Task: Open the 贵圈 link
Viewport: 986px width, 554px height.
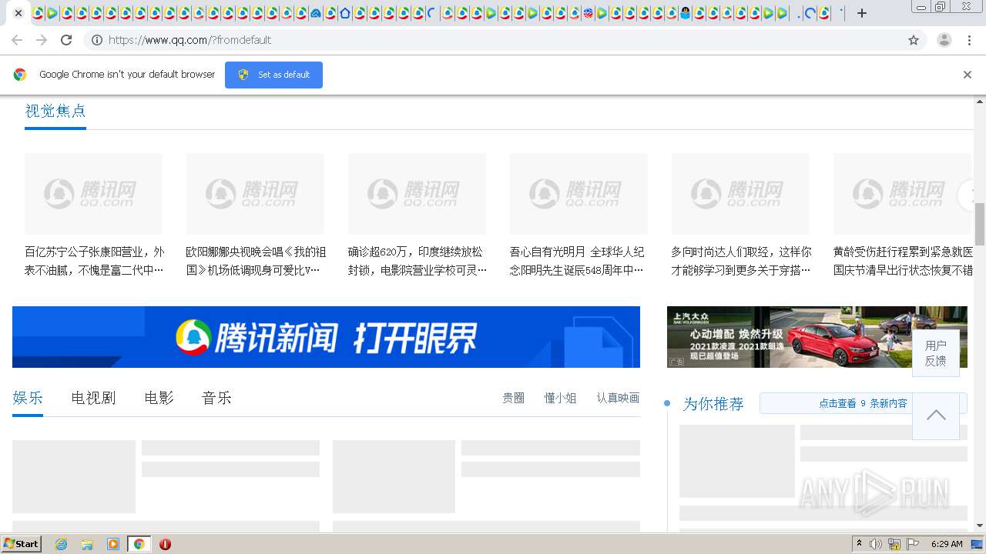Action: pyautogui.click(x=514, y=398)
